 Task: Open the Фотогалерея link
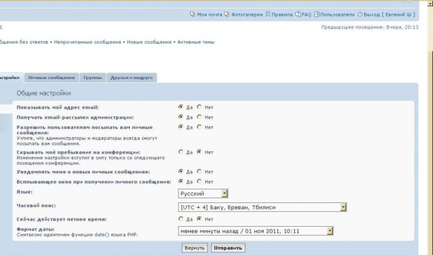pyautogui.click(x=247, y=15)
